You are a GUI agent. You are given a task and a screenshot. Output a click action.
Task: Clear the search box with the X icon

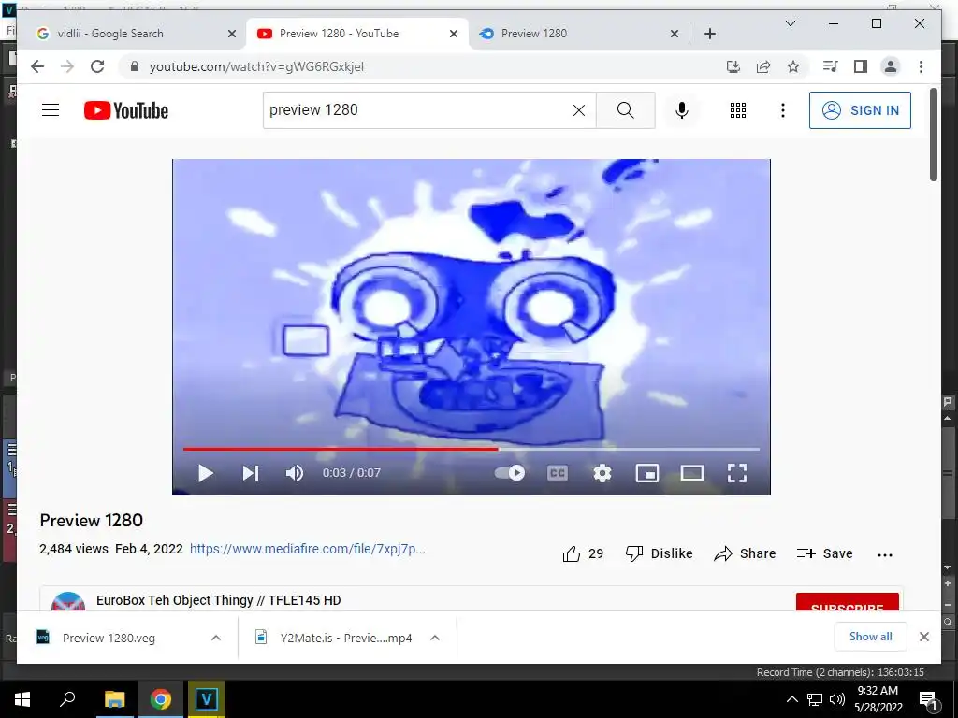[x=578, y=110]
